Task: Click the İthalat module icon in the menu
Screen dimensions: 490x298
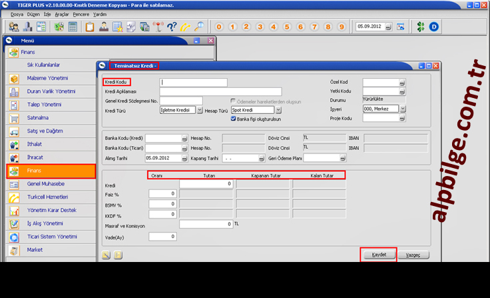Action: [x=14, y=144]
